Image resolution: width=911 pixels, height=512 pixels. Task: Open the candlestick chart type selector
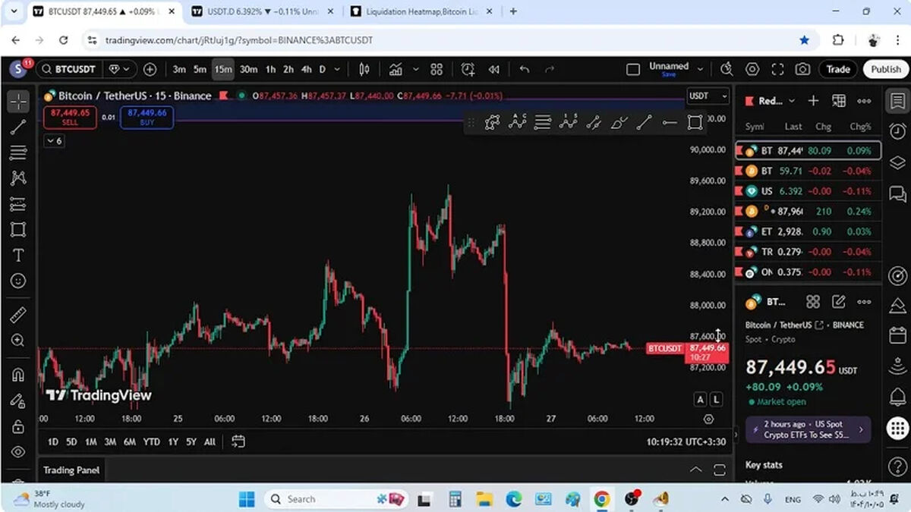364,69
